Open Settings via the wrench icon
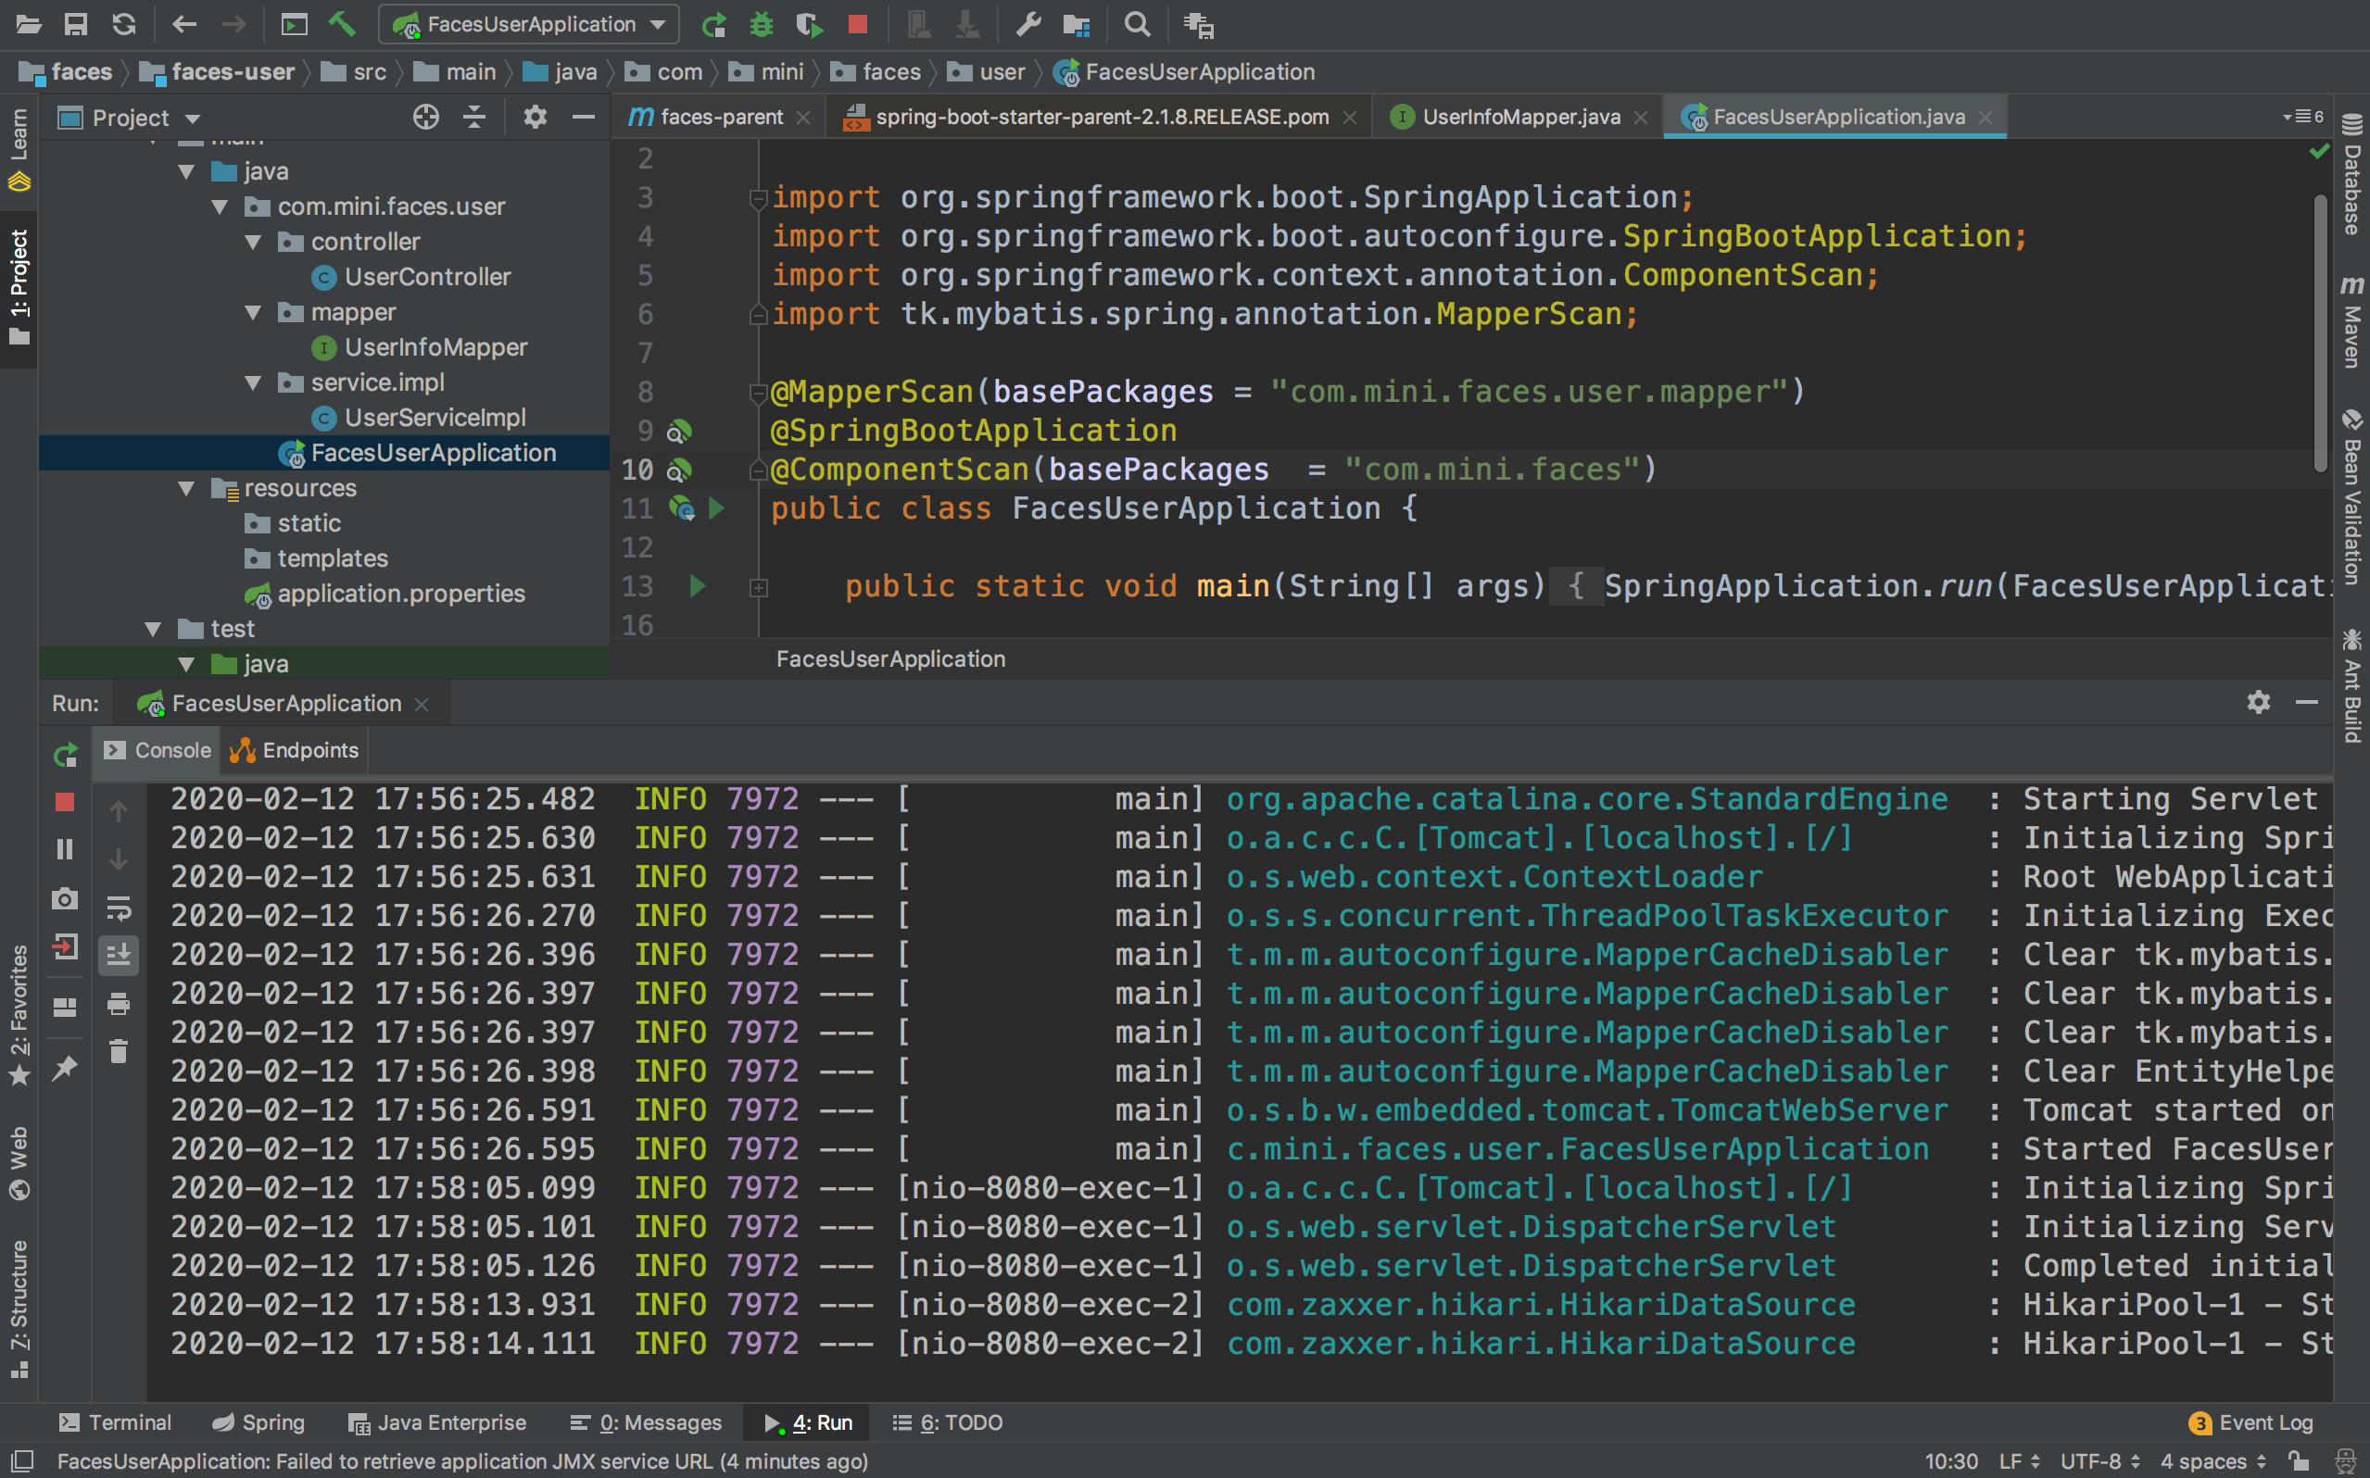Image resolution: width=2370 pixels, height=1478 pixels. [x=1027, y=24]
